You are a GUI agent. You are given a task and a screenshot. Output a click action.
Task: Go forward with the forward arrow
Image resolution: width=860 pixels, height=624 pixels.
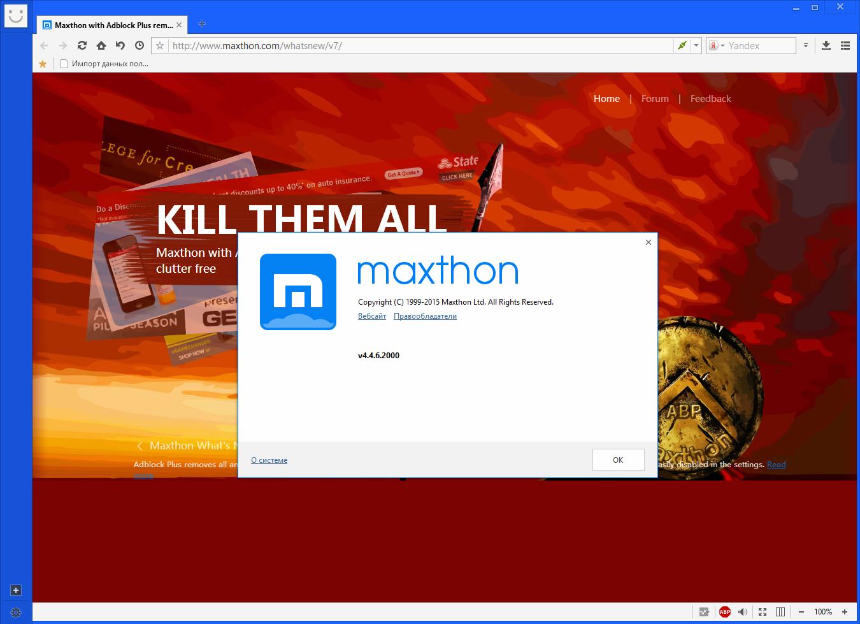[63, 45]
